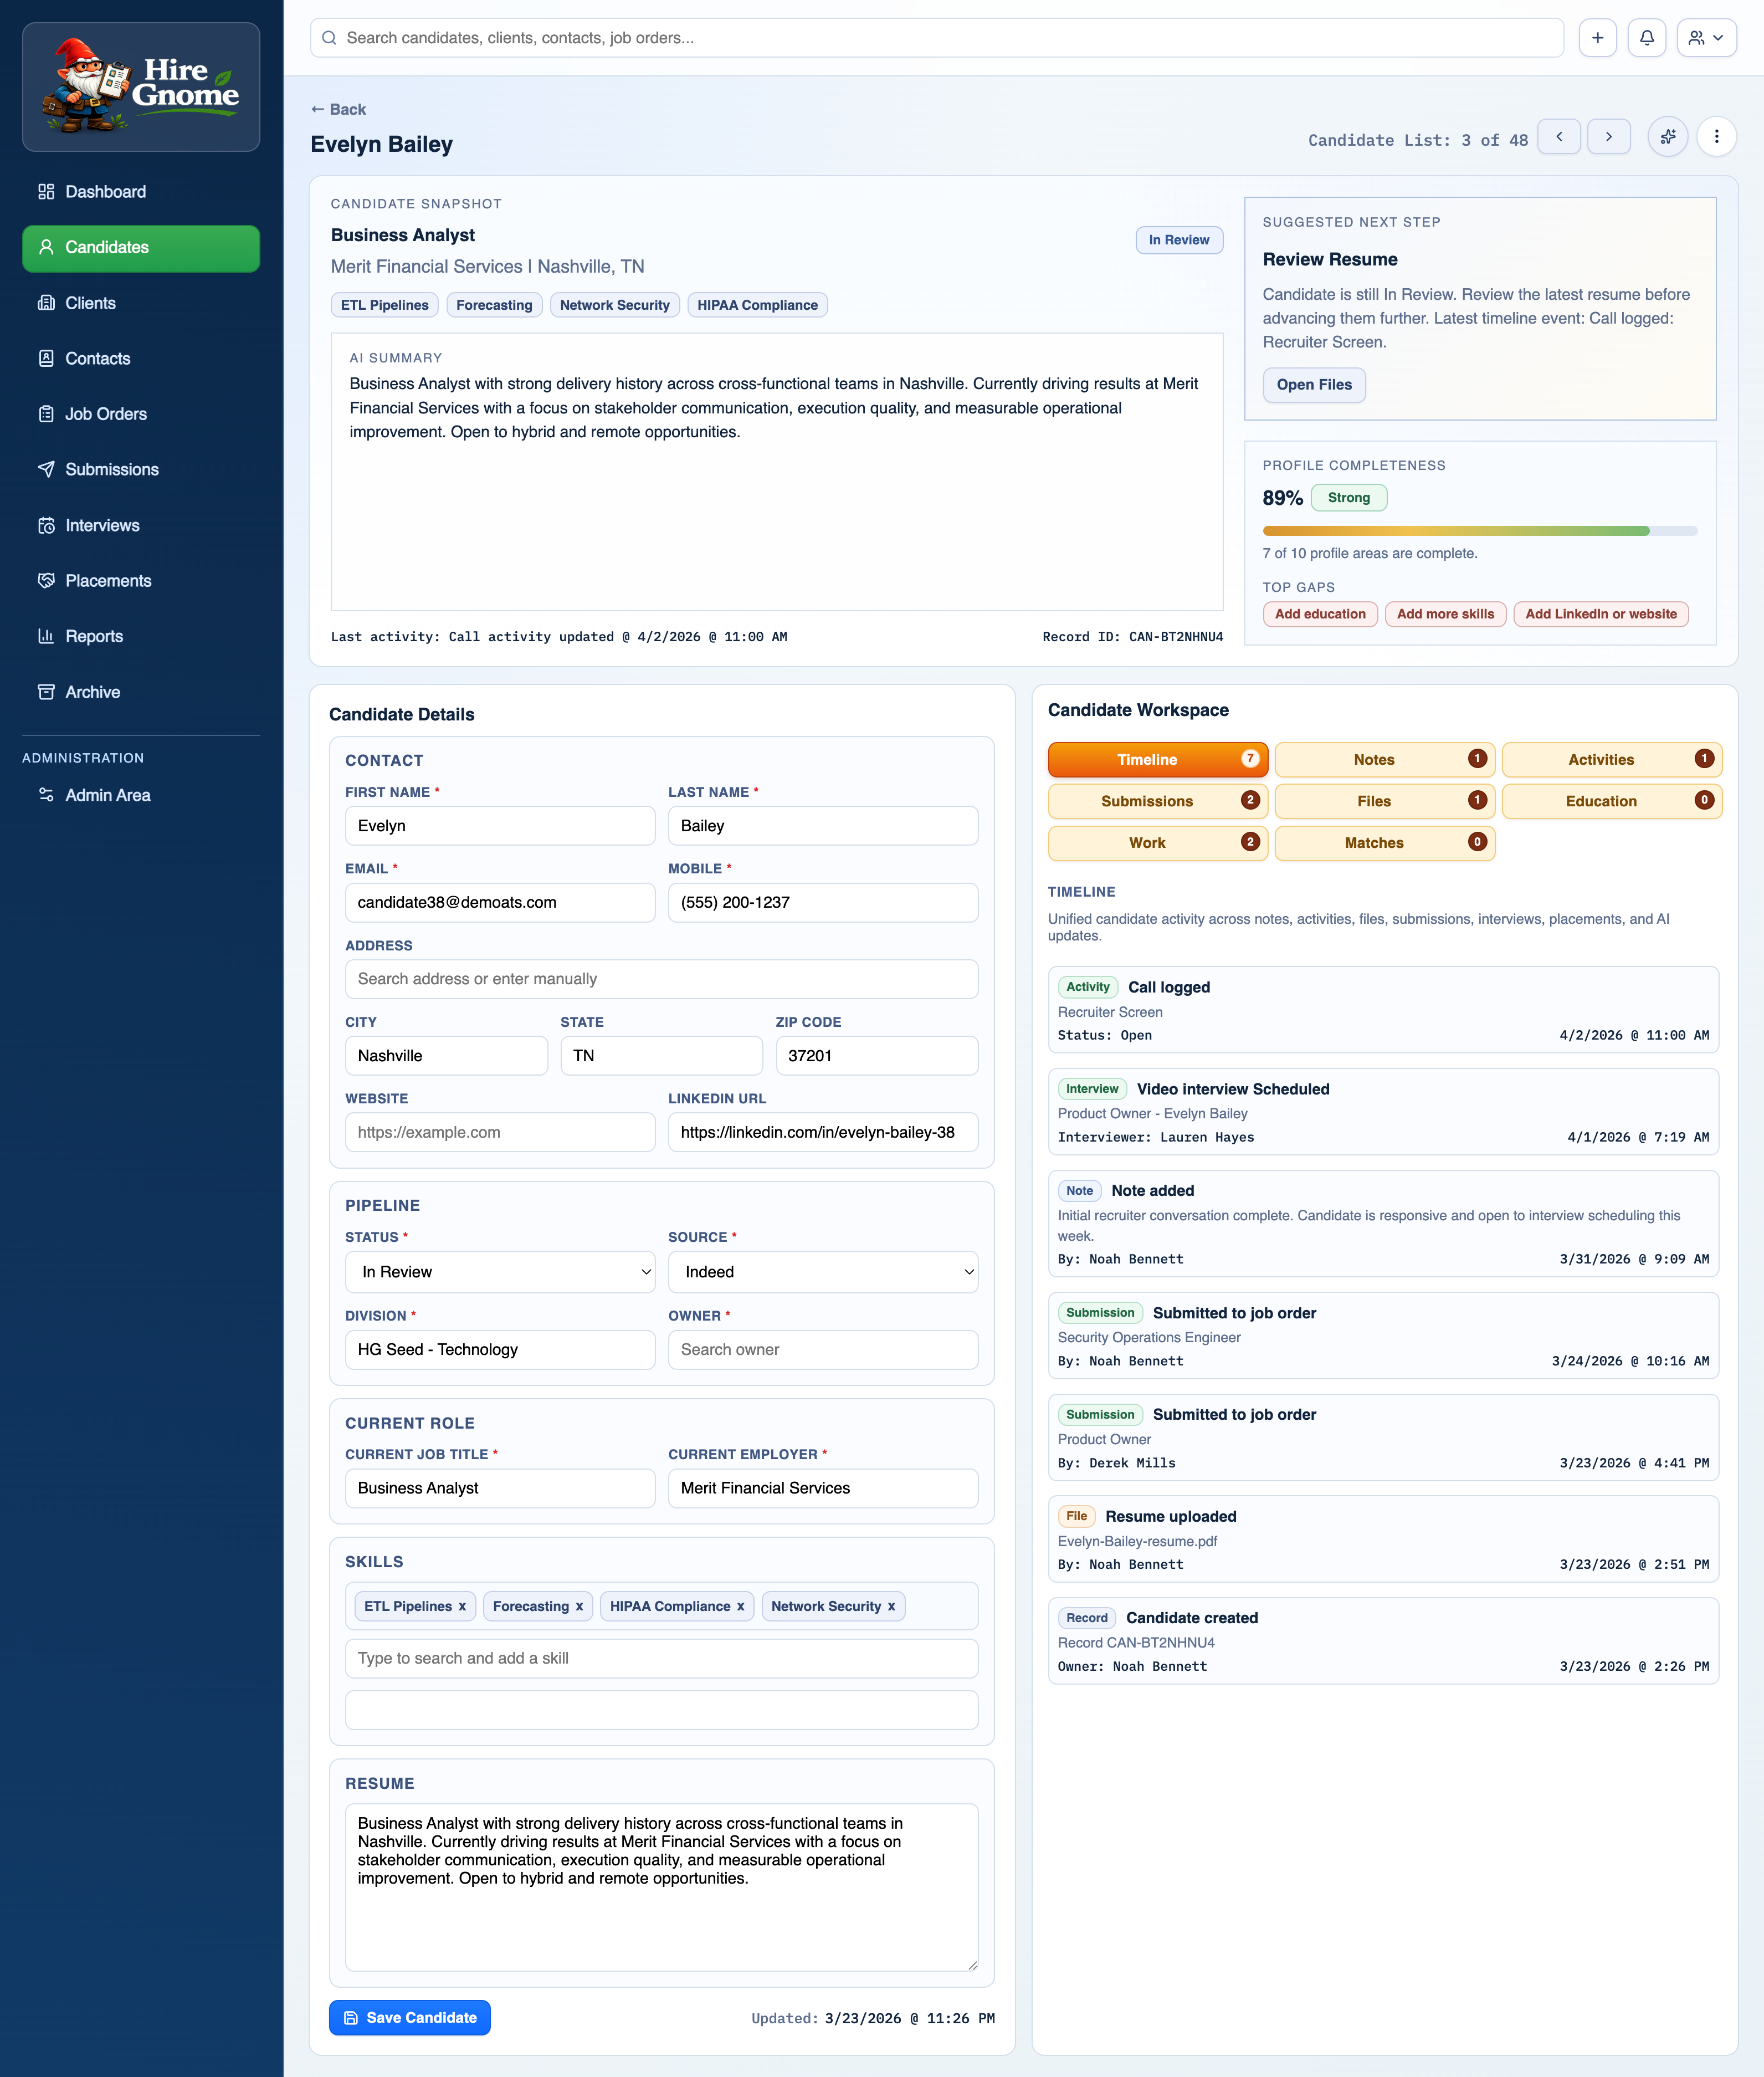This screenshot has width=1764, height=2077.
Task: Click the profile completeness progress bar
Action: click(1479, 531)
